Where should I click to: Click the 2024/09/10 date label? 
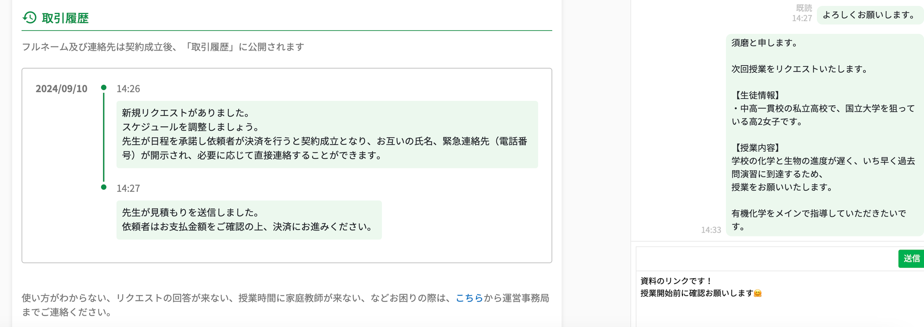pyautogui.click(x=61, y=88)
